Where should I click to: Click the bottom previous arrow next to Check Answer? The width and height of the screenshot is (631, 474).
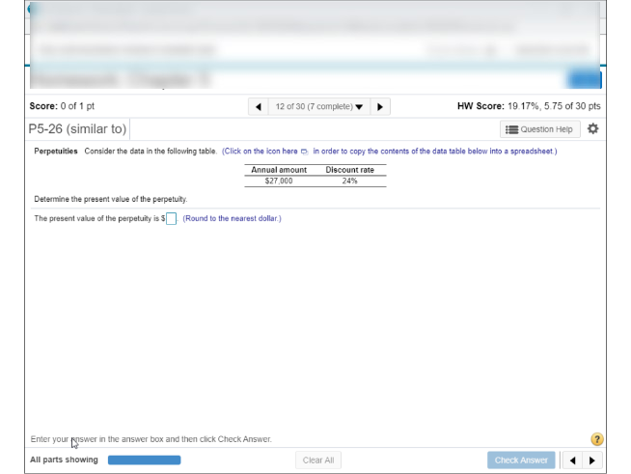point(573,460)
